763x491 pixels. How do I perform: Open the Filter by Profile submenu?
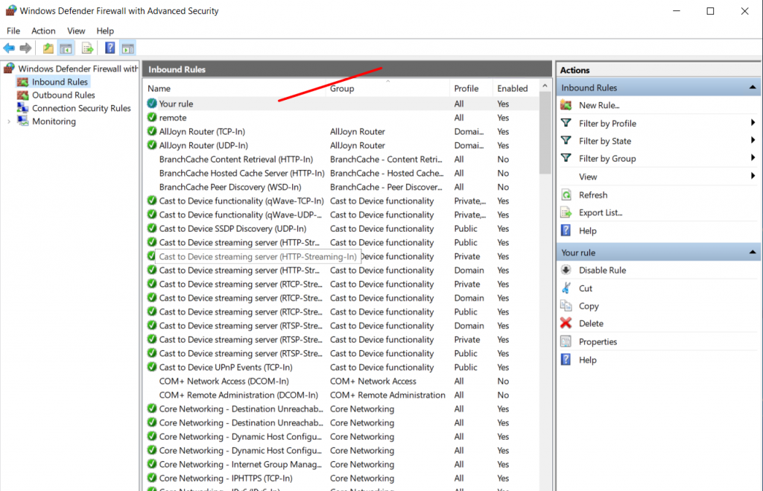659,124
